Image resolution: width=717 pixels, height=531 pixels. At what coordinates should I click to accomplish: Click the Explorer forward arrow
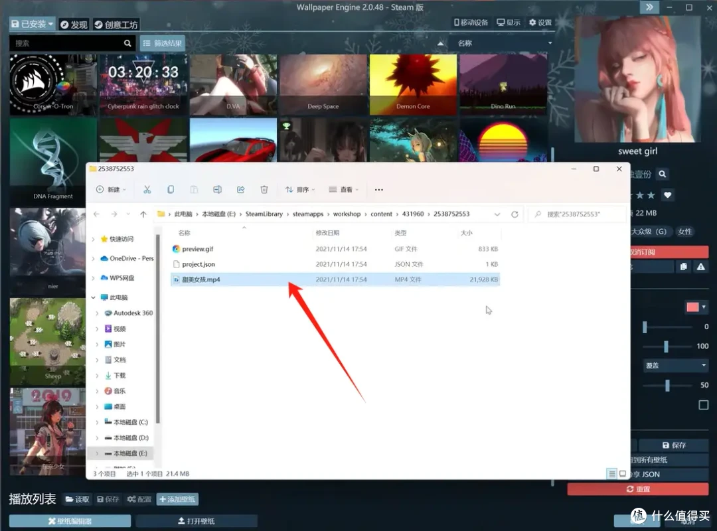(114, 214)
